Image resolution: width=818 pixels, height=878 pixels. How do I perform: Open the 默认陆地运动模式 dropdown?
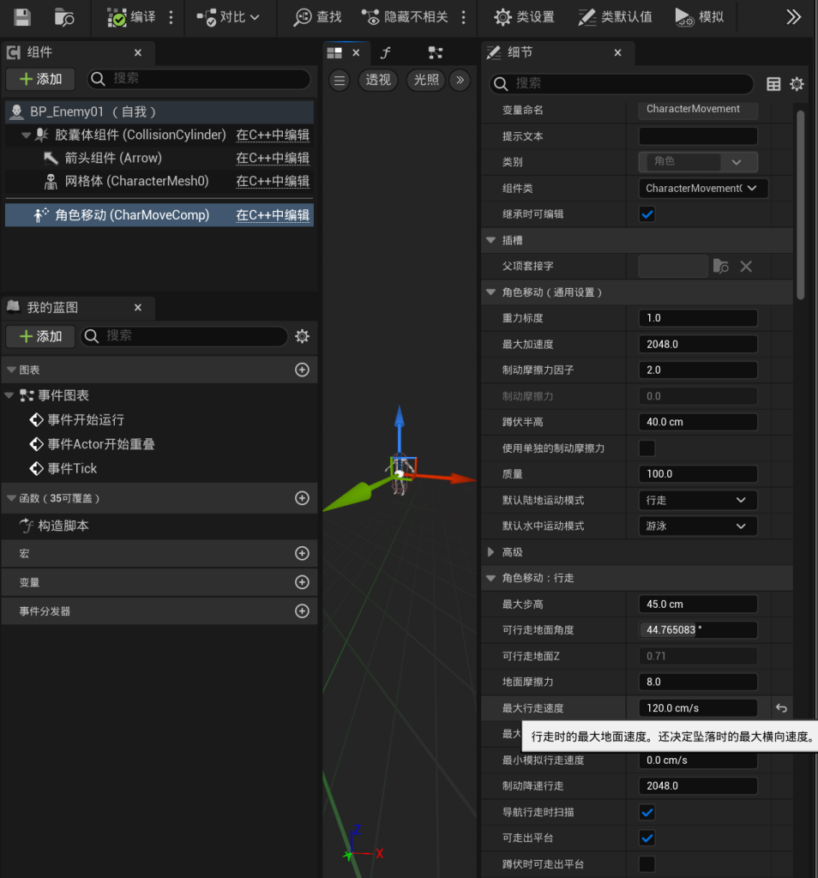click(x=698, y=500)
